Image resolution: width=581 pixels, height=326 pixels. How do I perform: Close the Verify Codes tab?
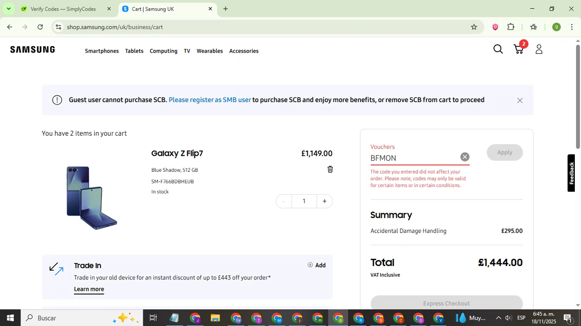tap(109, 9)
